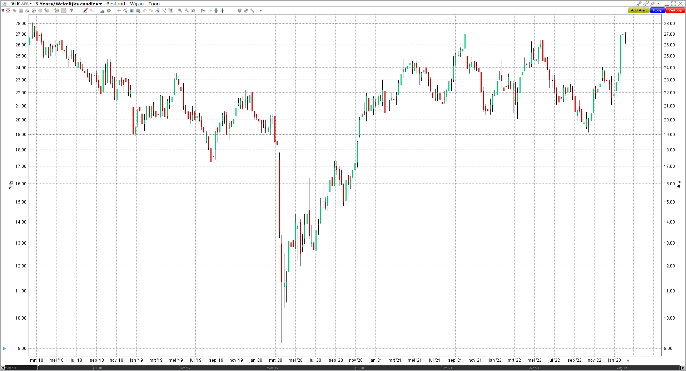
Task: Click the fit chart to window icon
Action: (193, 10)
